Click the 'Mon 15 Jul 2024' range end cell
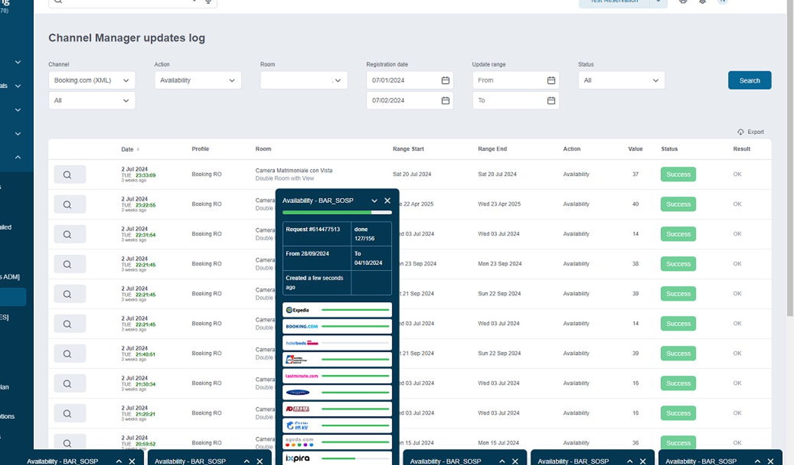 498,443
